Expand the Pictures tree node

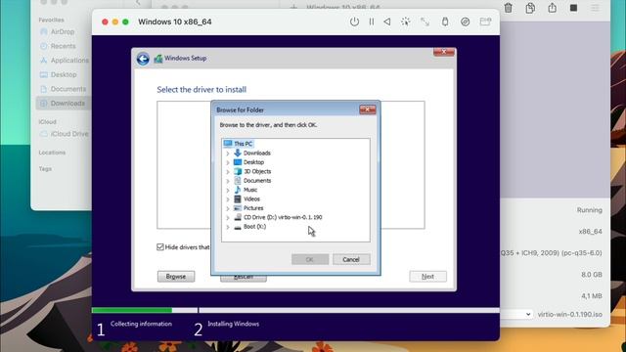pyautogui.click(x=228, y=208)
